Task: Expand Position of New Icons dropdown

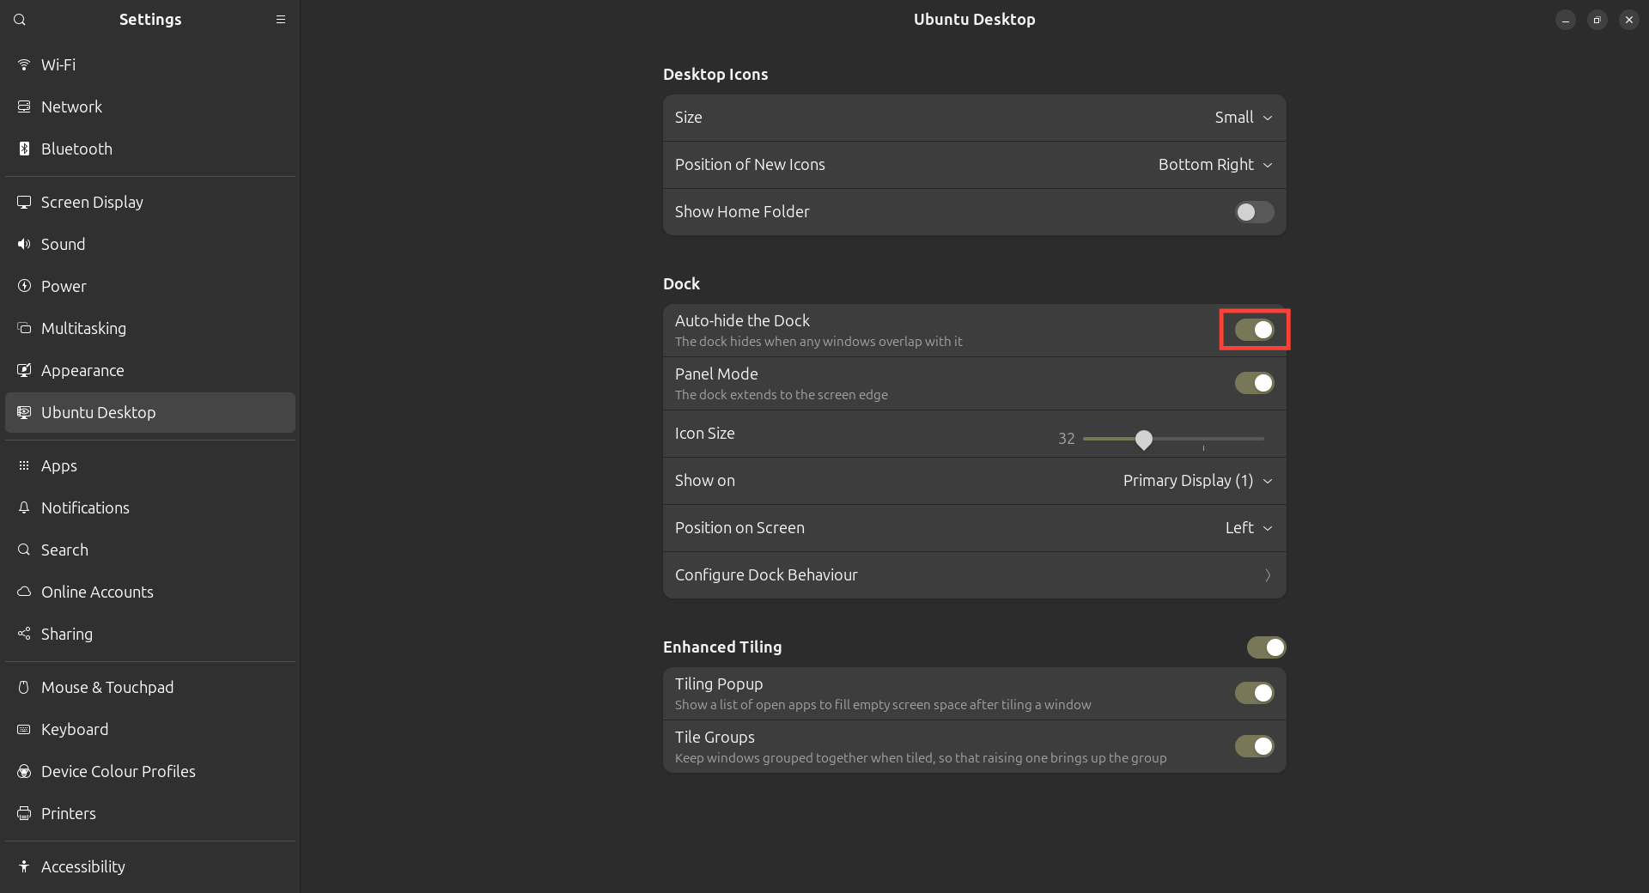Action: point(1214,165)
